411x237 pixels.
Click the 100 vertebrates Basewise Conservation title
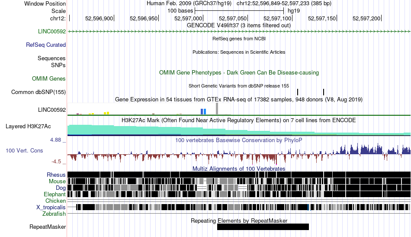coord(239,140)
